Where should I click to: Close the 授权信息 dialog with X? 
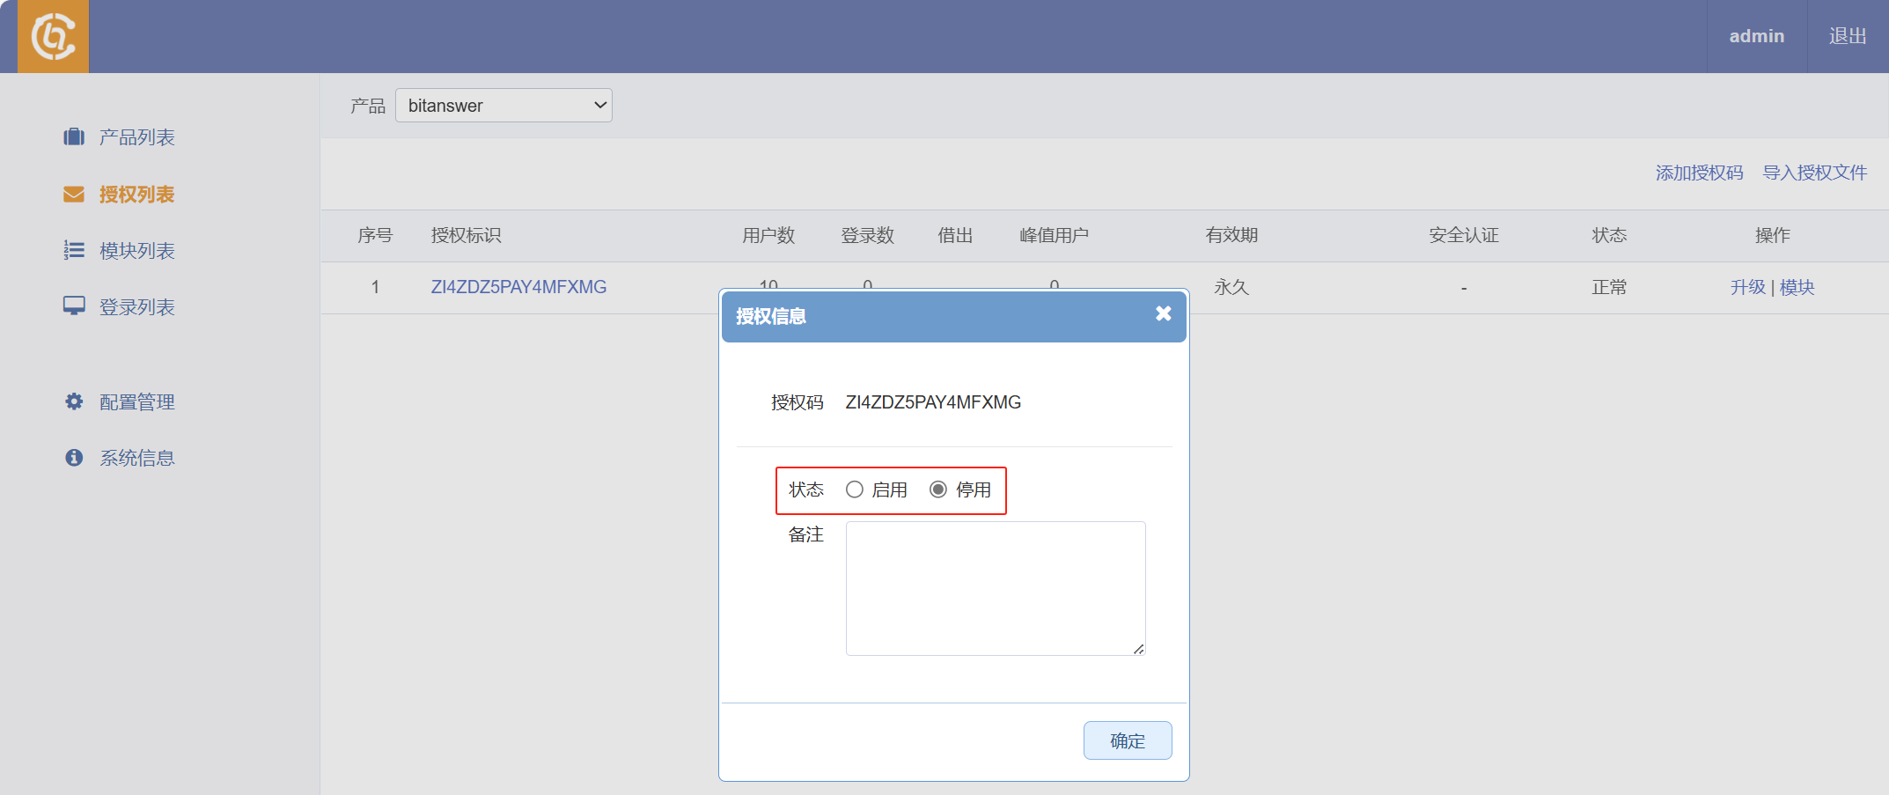[x=1163, y=313]
